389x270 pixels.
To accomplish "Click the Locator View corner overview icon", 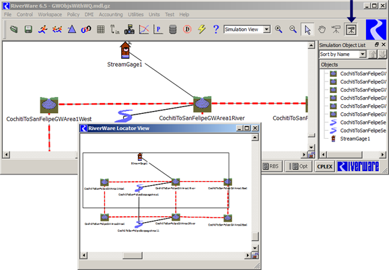I will pyautogui.click(x=255, y=255).
